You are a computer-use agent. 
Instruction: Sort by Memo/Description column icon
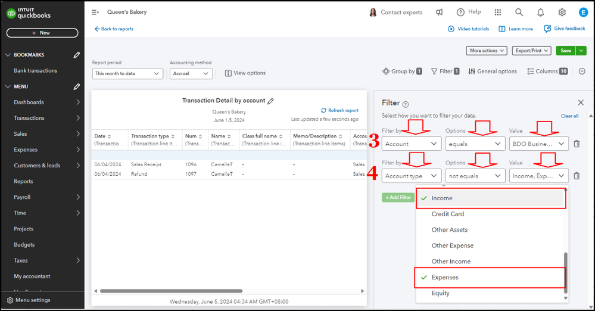coord(340,136)
